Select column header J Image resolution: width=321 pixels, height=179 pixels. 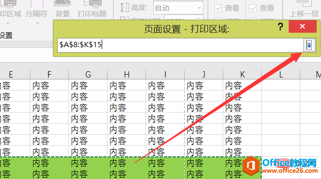click(x=204, y=75)
